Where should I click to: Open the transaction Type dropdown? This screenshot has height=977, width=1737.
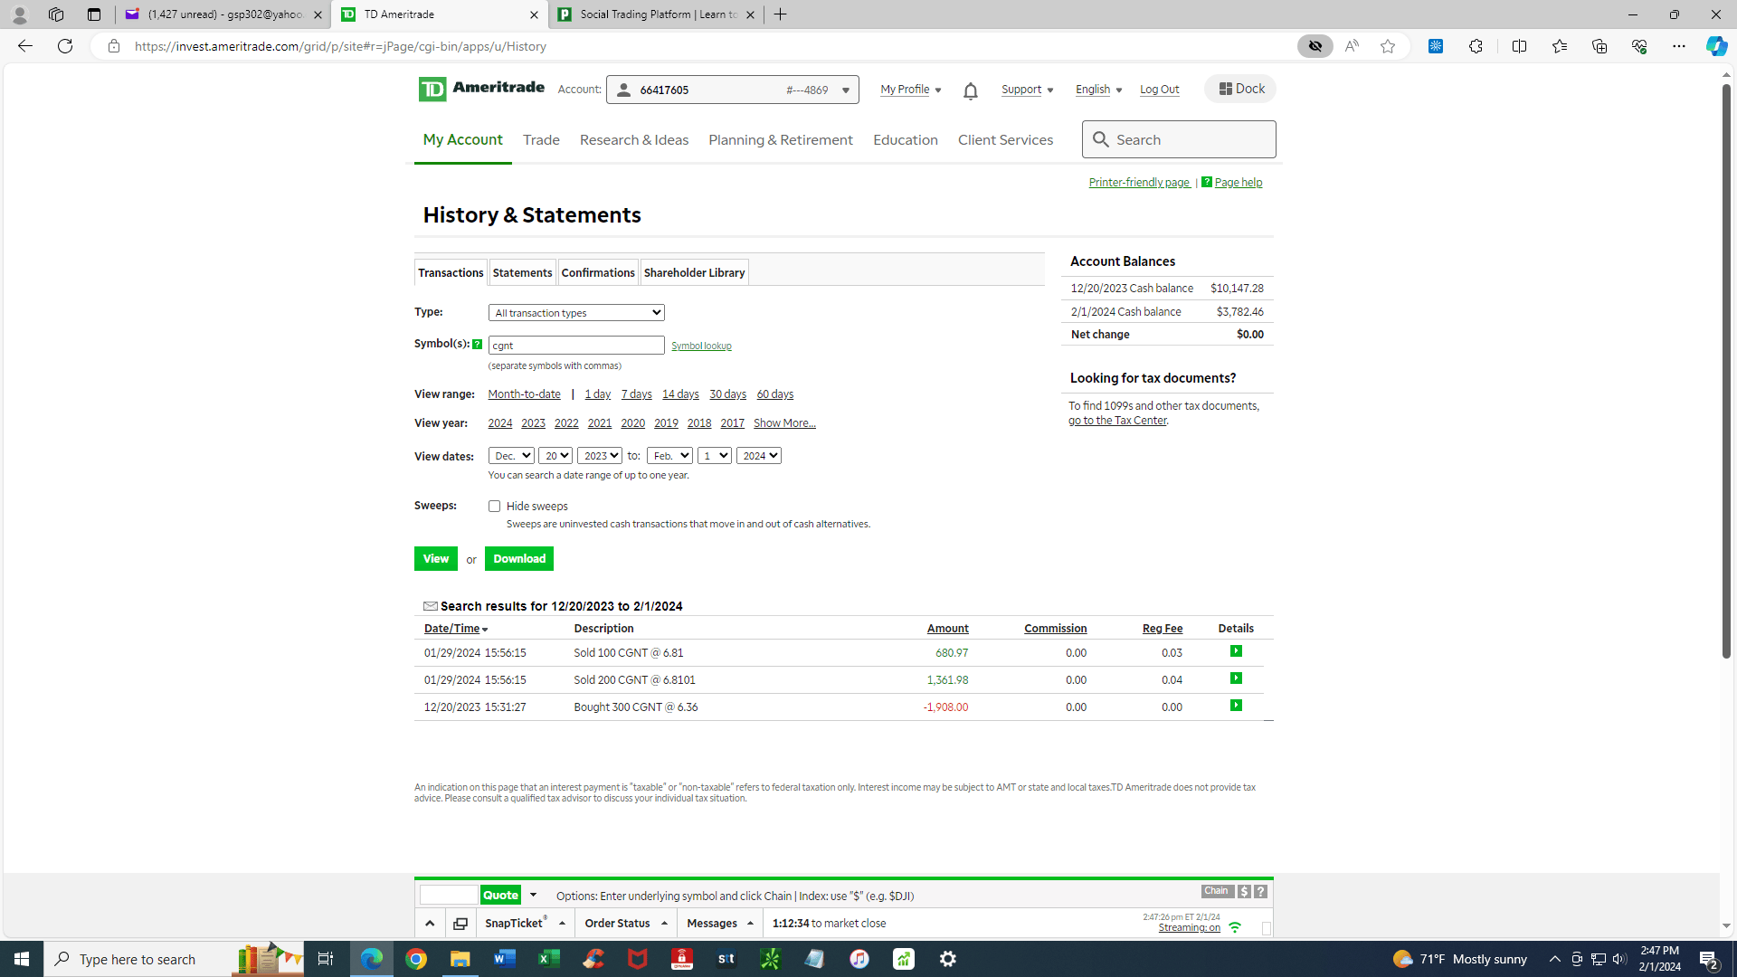[x=576, y=313]
